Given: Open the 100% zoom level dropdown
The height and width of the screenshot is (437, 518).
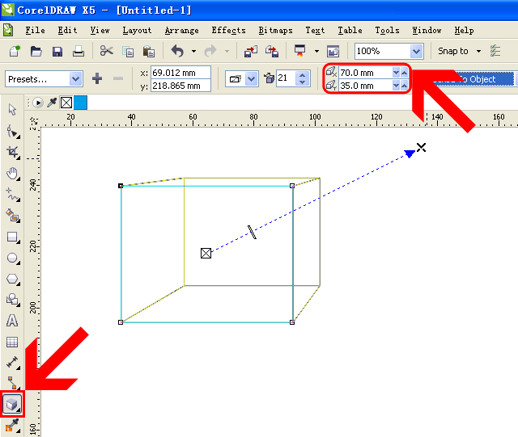Looking at the screenshot, I should point(417,51).
